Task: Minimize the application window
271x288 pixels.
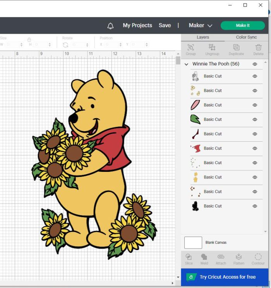Action: [x=230, y=5]
